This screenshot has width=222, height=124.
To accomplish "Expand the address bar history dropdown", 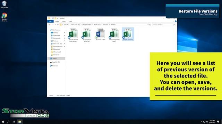I will coord(148,25).
